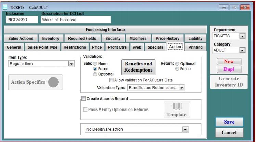Switch to the Printing tab
Image resolution: width=256 pixels, height=142 pixels.
pyautogui.click(x=195, y=47)
